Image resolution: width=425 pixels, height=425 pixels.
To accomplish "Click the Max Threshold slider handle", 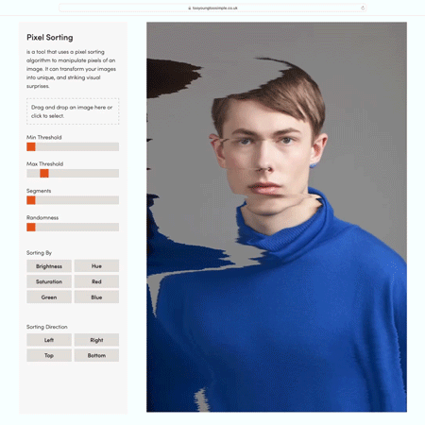I will 44,173.
